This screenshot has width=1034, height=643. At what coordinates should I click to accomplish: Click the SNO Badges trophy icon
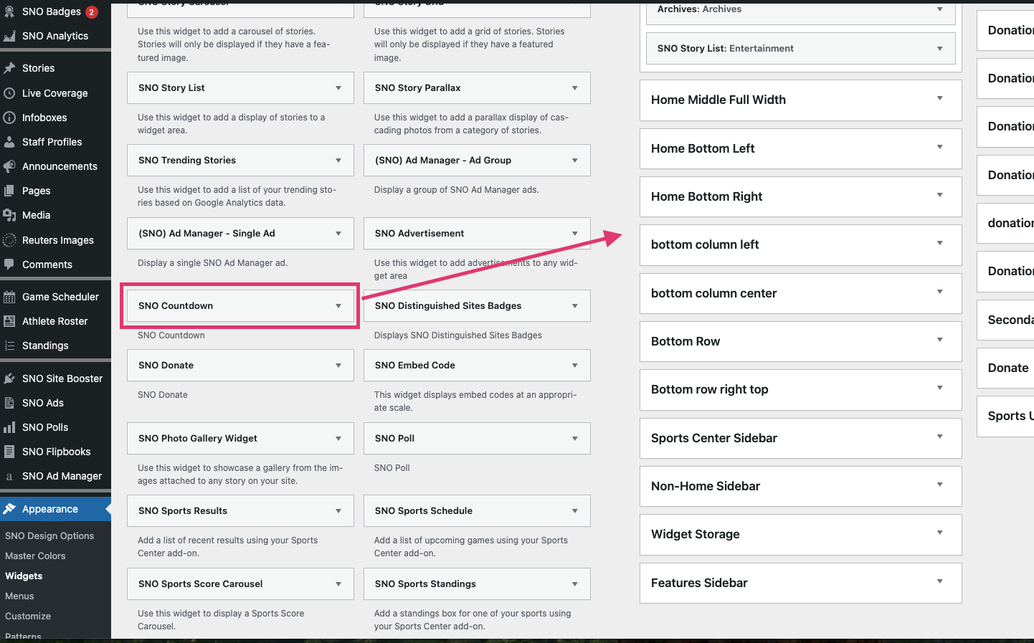9,11
